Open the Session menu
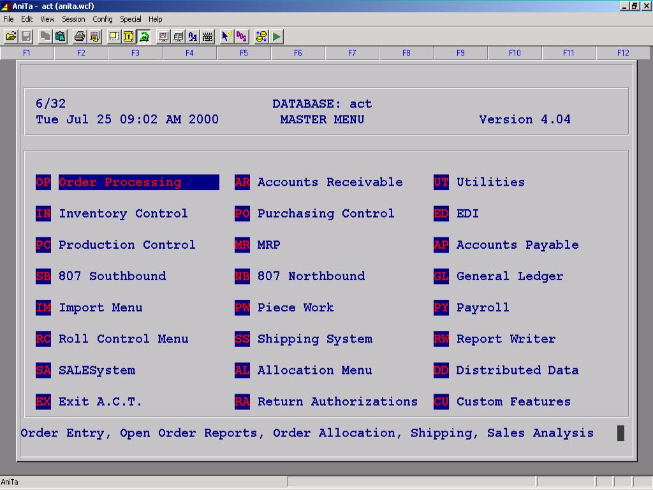This screenshot has width=653, height=490. tap(73, 19)
